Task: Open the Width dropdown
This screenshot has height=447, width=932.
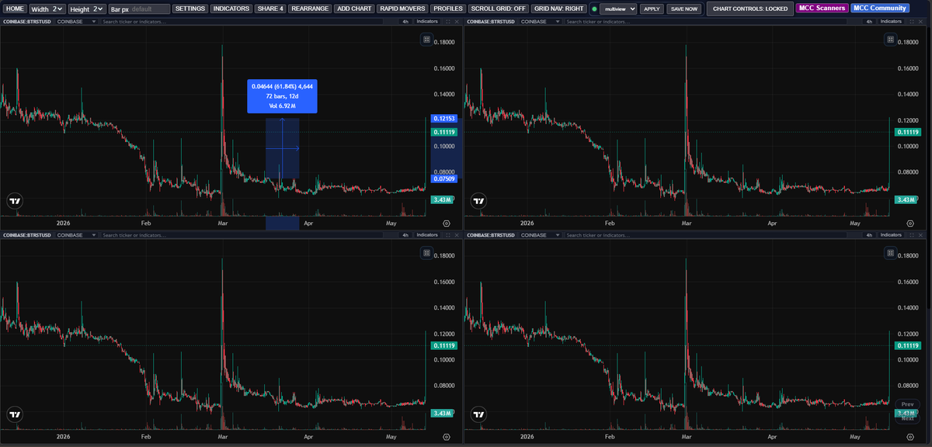Action: click(x=47, y=9)
